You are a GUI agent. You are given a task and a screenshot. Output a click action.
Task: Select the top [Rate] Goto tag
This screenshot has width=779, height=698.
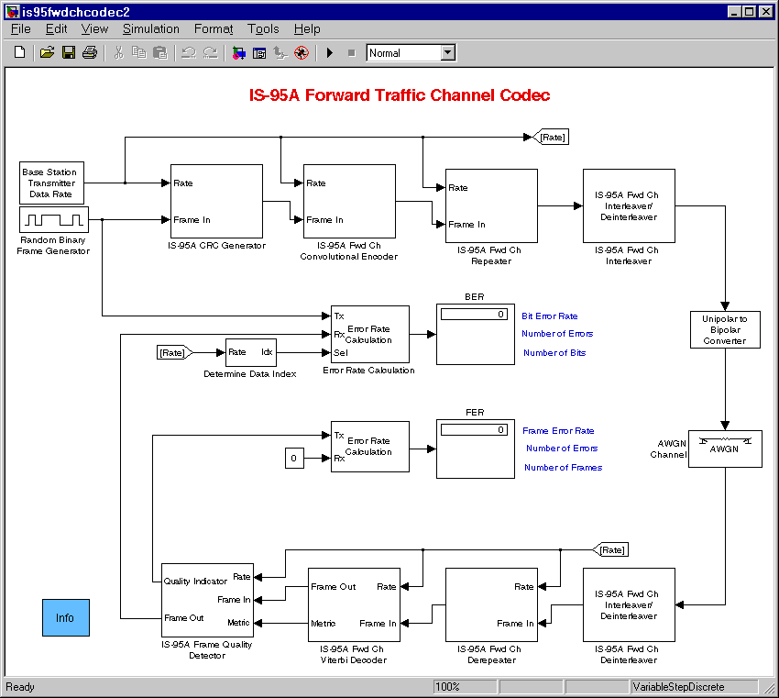click(551, 138)
